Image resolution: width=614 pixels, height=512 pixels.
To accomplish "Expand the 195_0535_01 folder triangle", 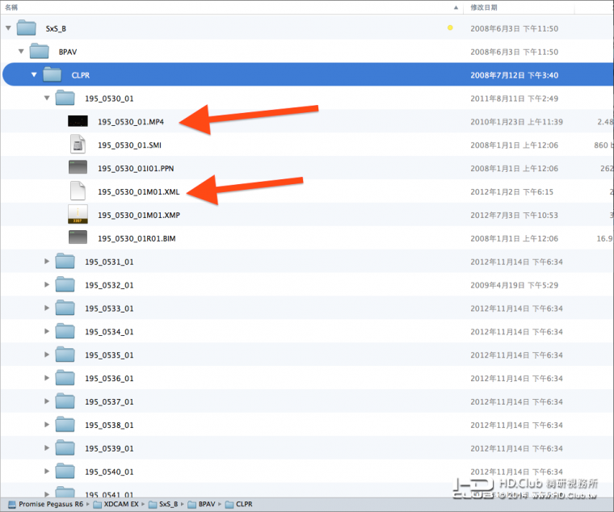I will pyautogui.click(x=47, y=355).
